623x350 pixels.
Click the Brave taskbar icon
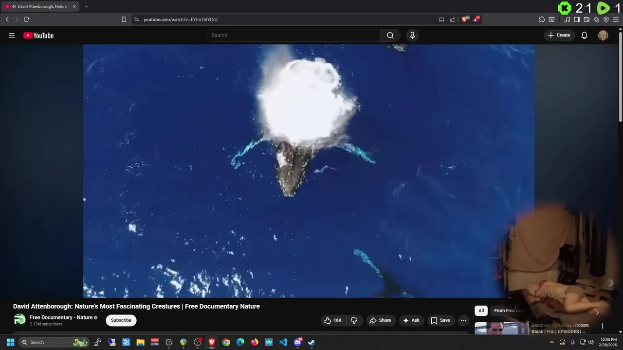click(x=212, y=342)
